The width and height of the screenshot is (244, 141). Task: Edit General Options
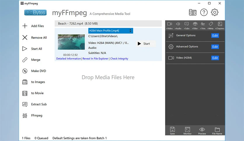pos(215,36)
